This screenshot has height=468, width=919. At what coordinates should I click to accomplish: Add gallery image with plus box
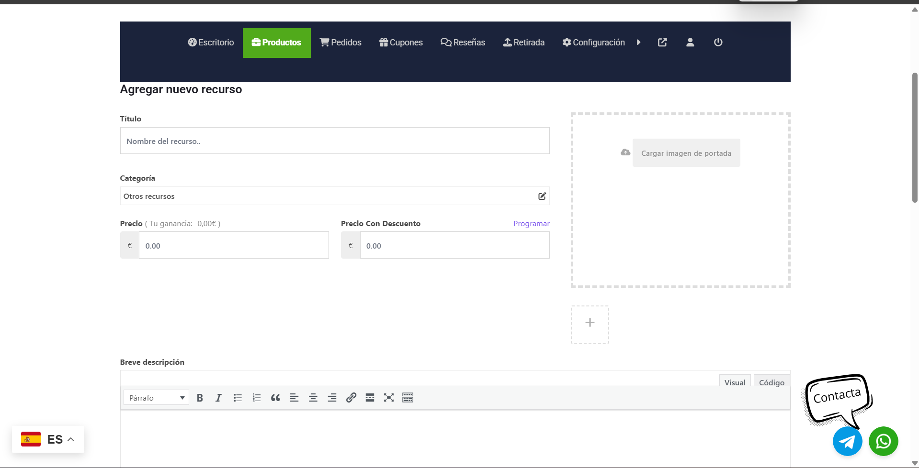point(590,324)
